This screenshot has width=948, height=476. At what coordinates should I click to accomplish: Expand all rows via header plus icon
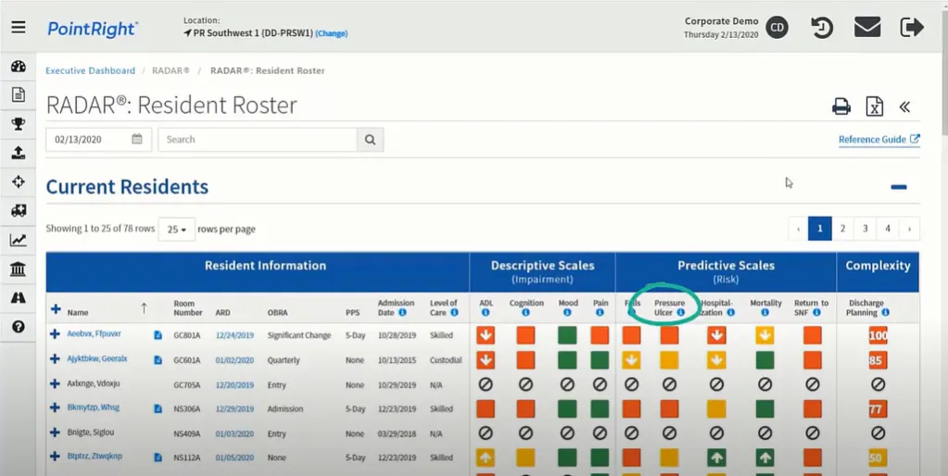point(56,309)
